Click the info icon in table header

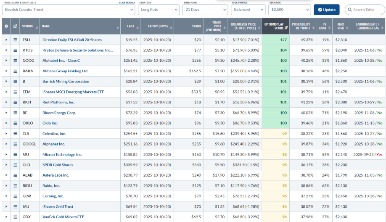point(6,26)
